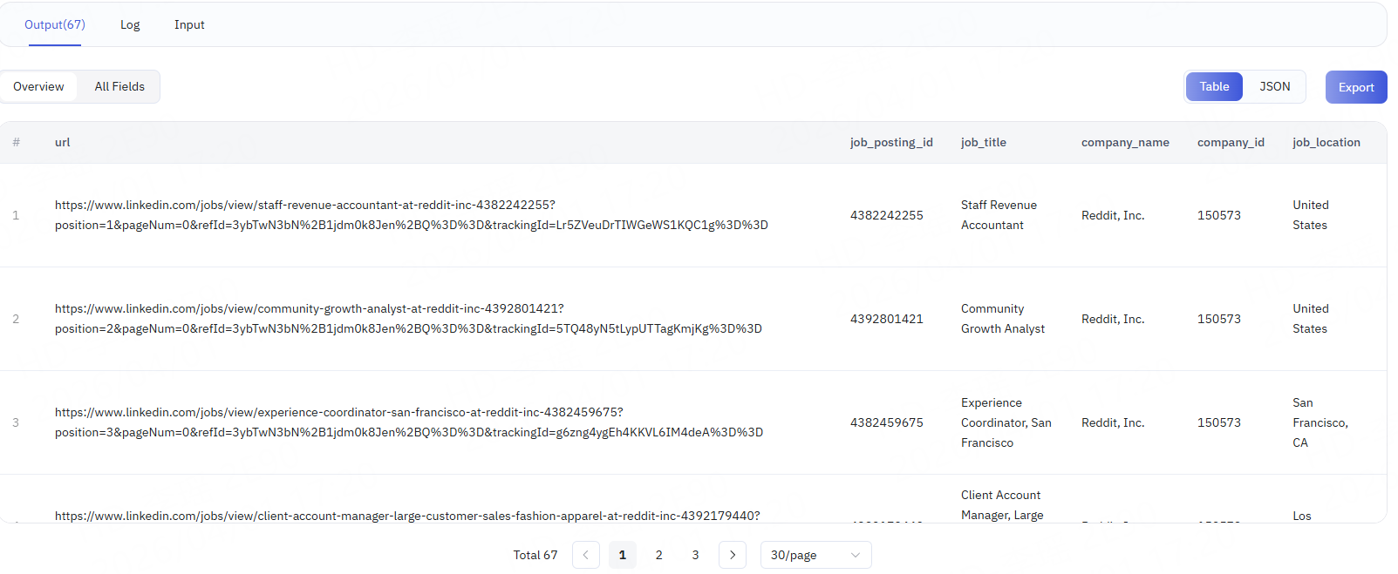Image resolution: width=1398 pixels, height=574 pixels.
Task: Jump to page 2 of results
Action: point(659,555)
